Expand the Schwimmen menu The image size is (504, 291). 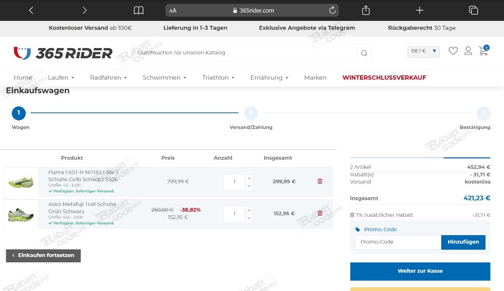point(164,77)
